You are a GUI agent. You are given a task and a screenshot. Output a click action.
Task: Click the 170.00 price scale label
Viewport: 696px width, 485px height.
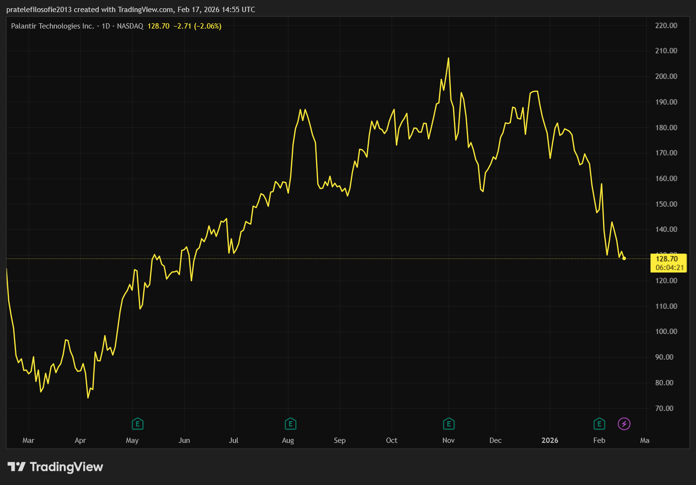click(666, 153)
